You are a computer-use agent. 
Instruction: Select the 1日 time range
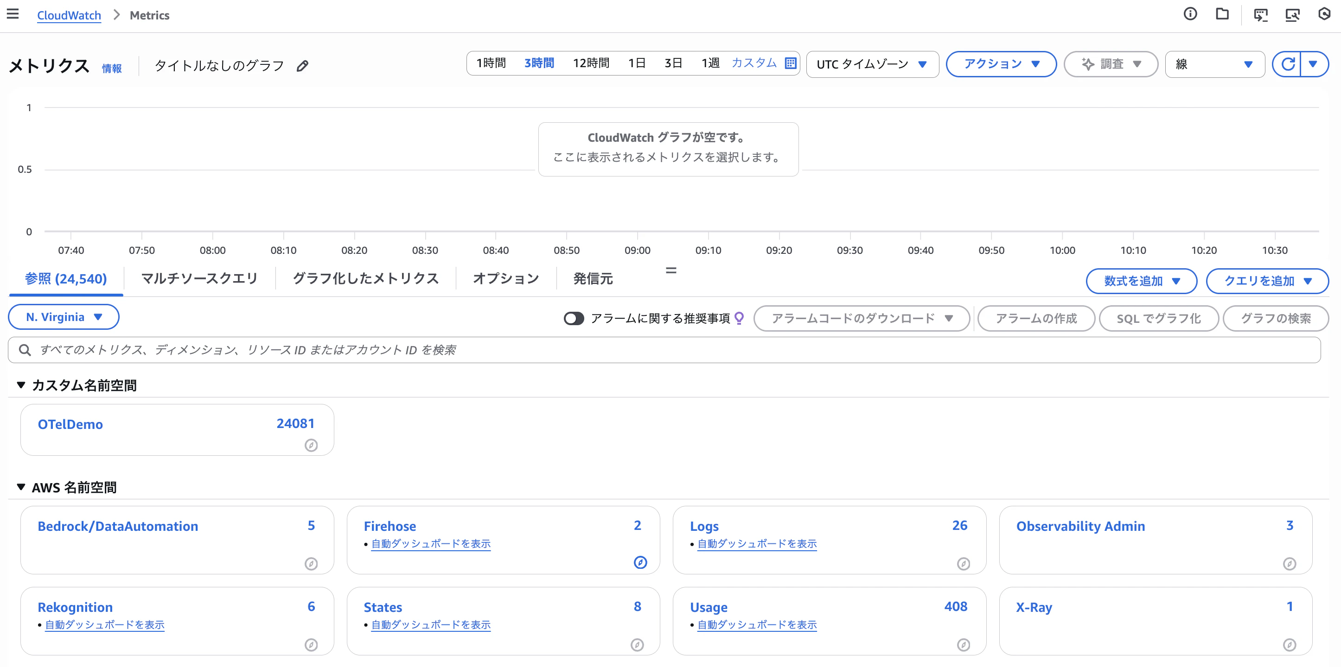coord(637,63)
